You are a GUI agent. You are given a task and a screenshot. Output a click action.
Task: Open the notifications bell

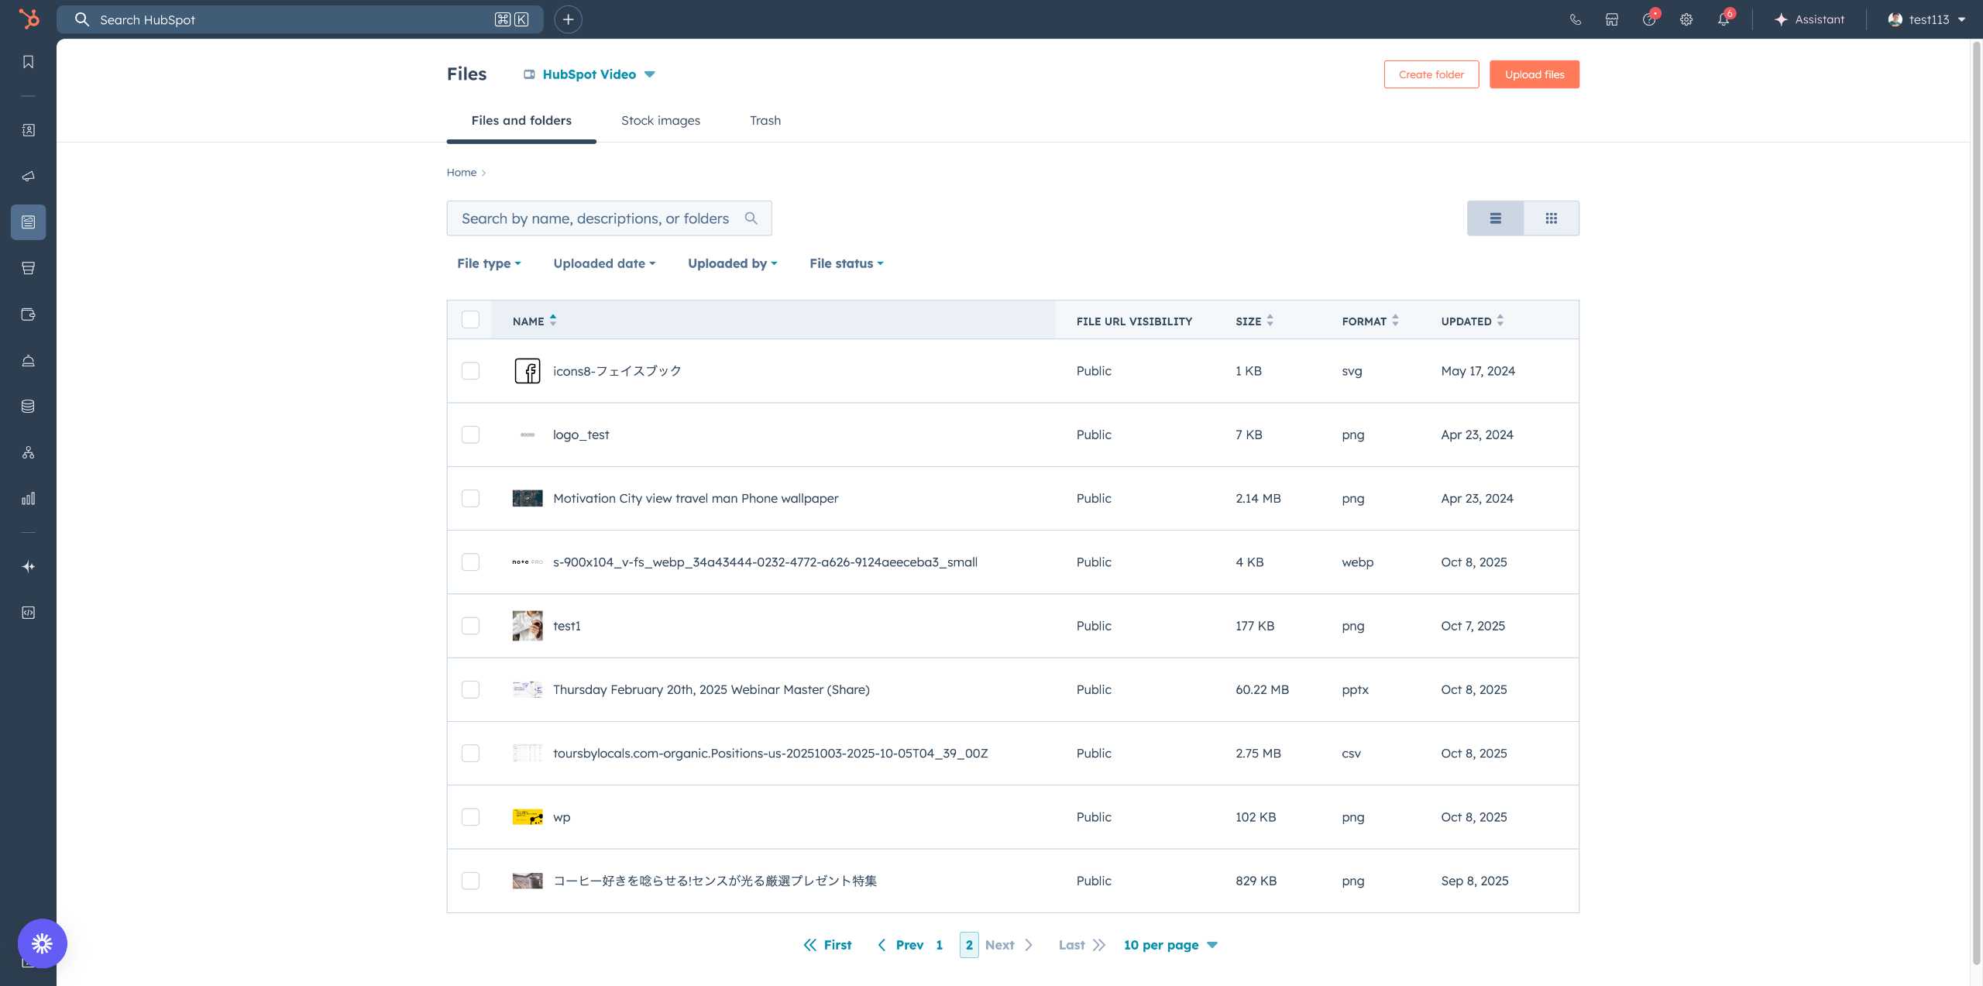tap(1723, 19)
